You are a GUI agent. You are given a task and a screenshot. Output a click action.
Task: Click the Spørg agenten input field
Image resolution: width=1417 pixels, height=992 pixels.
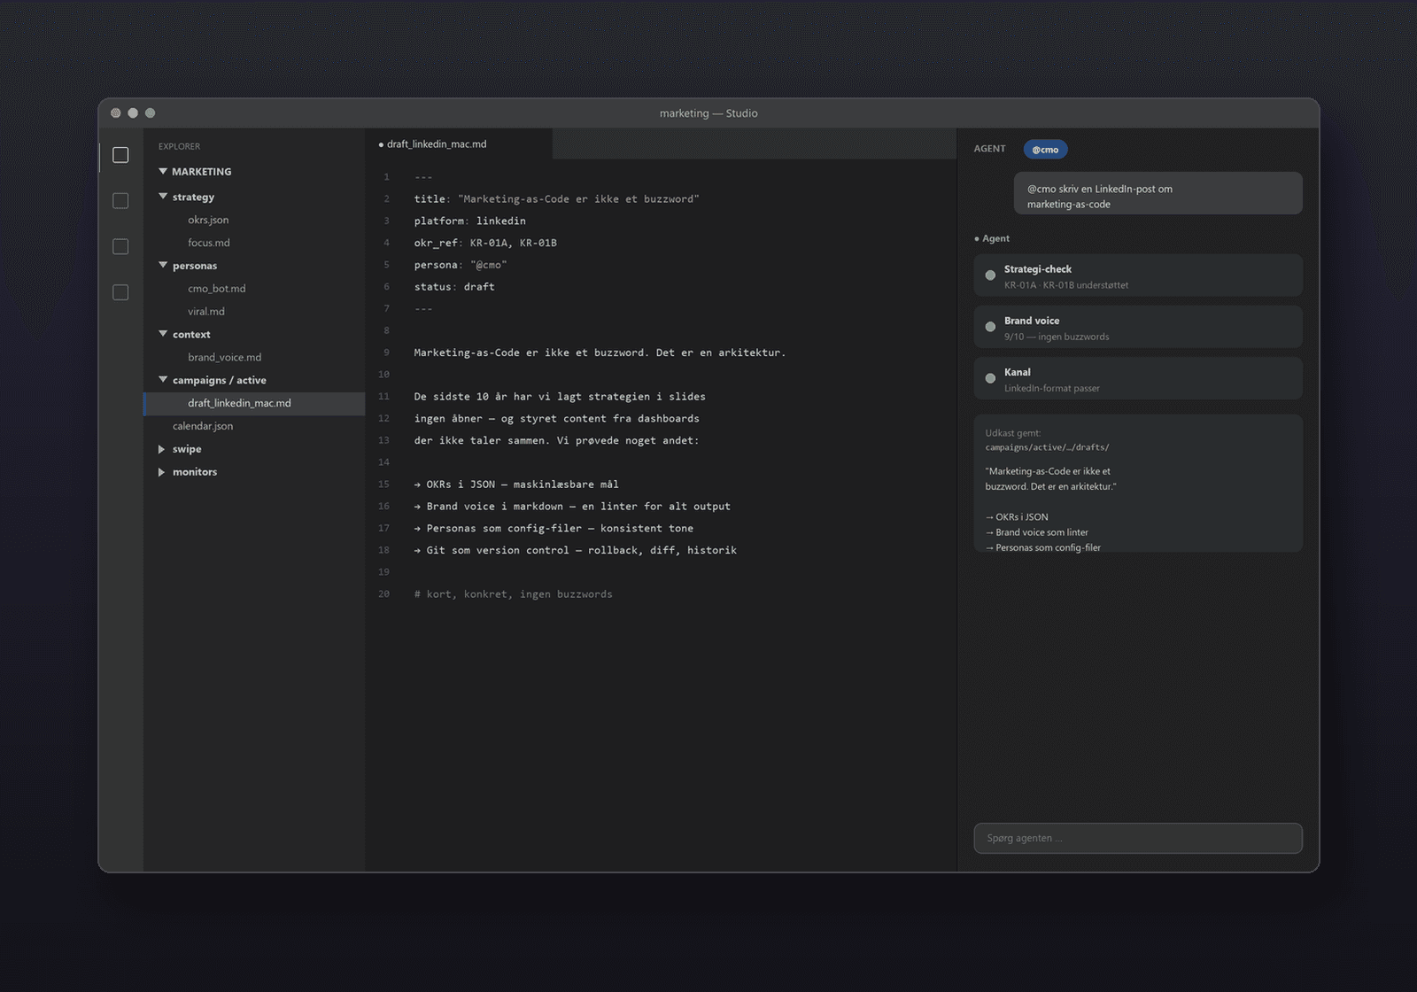1138,838
